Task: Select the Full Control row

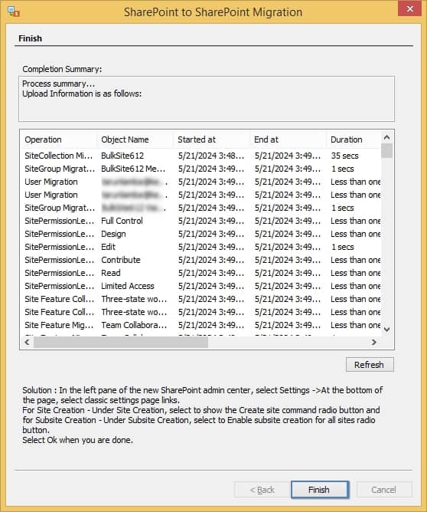Action: (202, 221)
